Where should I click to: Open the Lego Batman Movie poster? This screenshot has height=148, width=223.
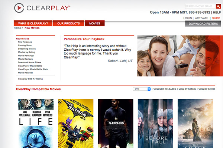[76, 123]
